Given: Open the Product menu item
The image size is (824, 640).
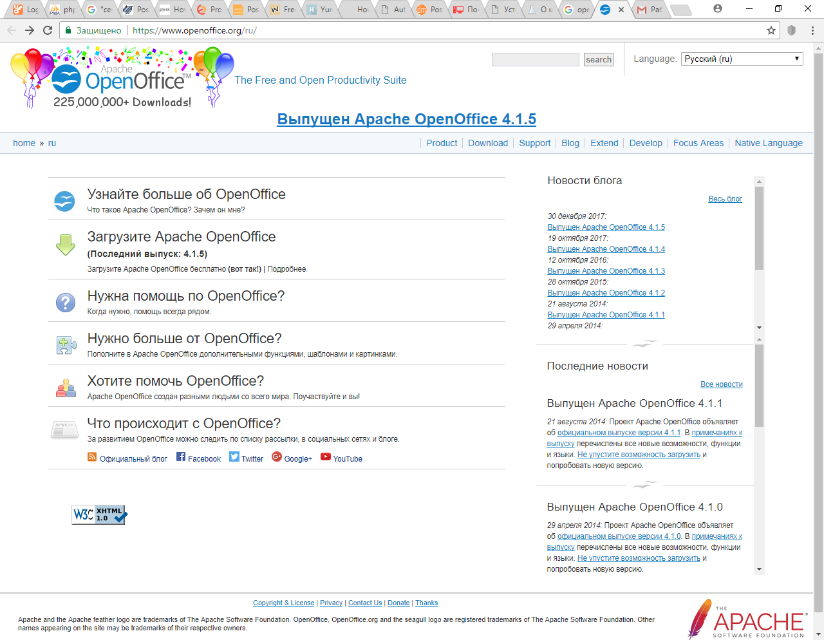Looking at the screenshot, I should click(442, 143).
